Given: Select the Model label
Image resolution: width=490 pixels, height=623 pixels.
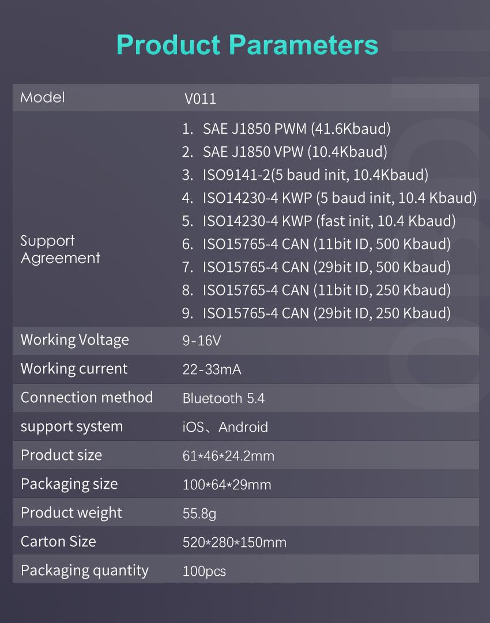Looking at the screenshot, I should tap(43, 97).
